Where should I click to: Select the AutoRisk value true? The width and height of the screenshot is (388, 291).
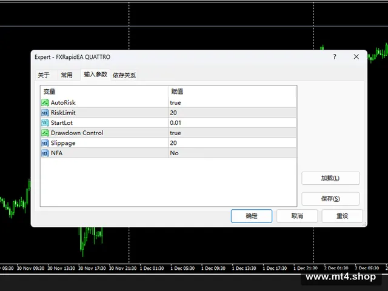point(175,102)
